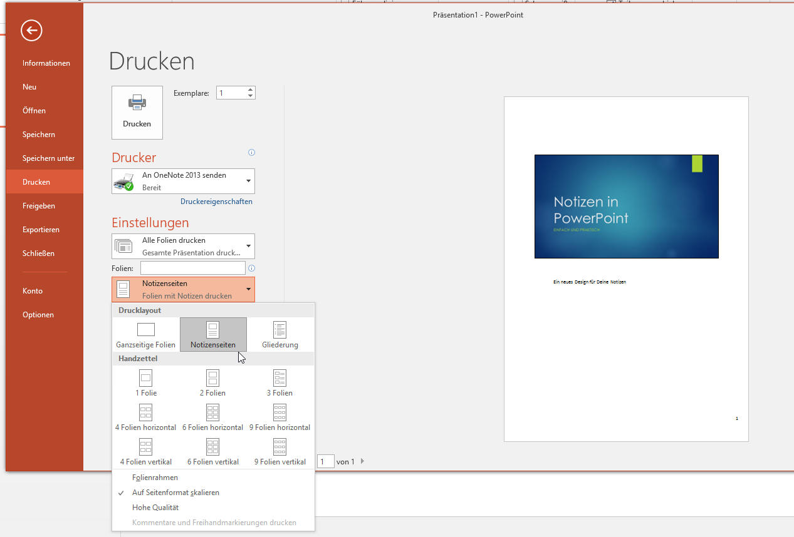Open Alle Folien drucken dropdown
This screenshot has height=537, width=794.
coord(249,246)
